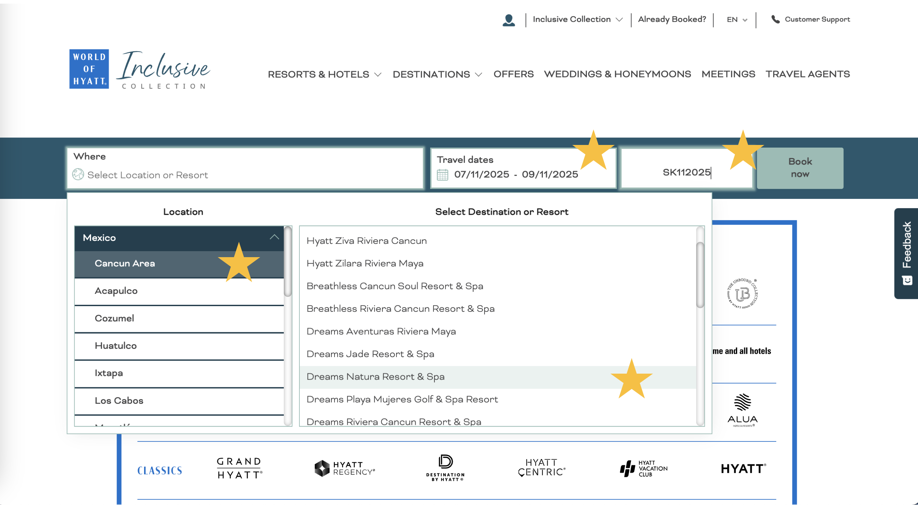Viewport: 918px width, 508px height.
Task: Click the Grand Hyatt brand logo
Action: pos(239,468)
